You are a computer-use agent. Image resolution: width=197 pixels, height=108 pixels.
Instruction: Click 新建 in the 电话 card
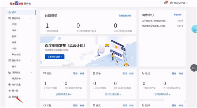(181, 73)
